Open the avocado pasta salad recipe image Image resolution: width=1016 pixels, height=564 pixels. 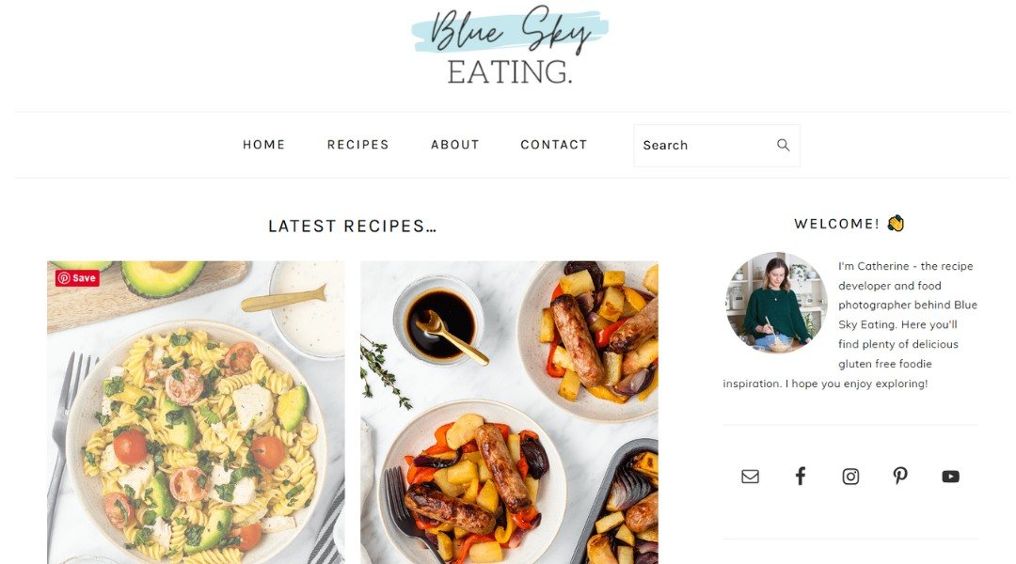(x=196, y=413)
